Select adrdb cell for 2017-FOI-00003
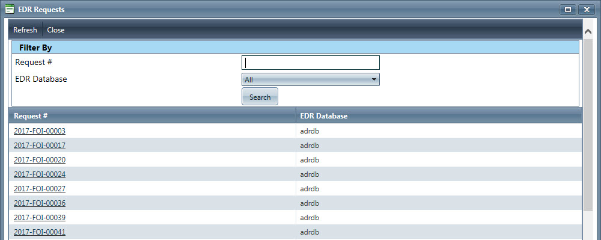This screenshot has height=240, width=601. click(x=439, y=131)
